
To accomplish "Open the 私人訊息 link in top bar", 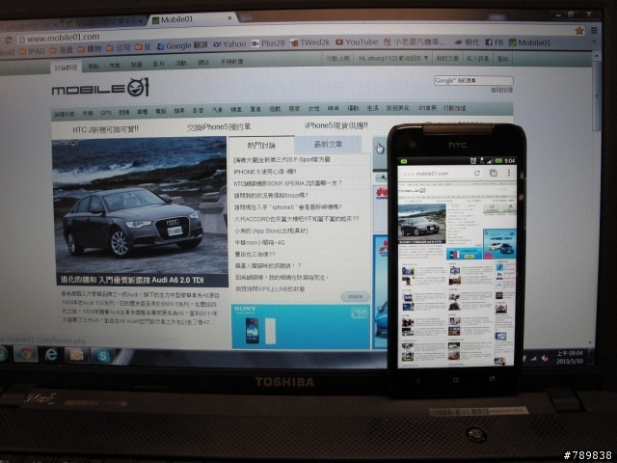I will pos(477,58).
